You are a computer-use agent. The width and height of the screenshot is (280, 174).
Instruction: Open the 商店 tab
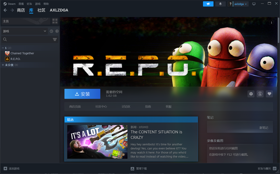click(21, 10)
